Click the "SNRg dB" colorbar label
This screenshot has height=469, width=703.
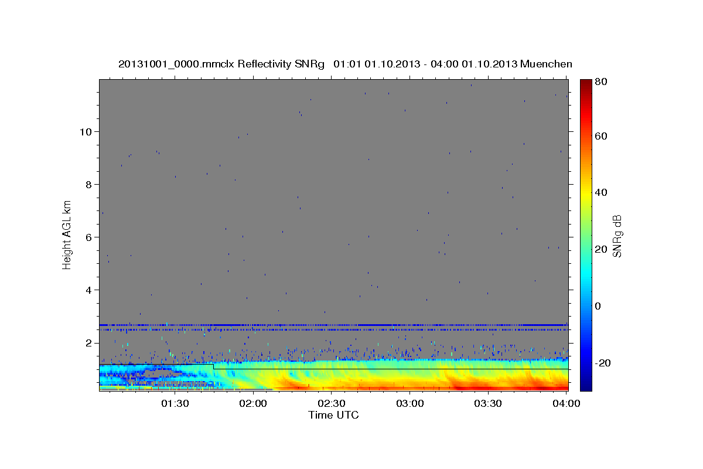click(x=617, y=236)
